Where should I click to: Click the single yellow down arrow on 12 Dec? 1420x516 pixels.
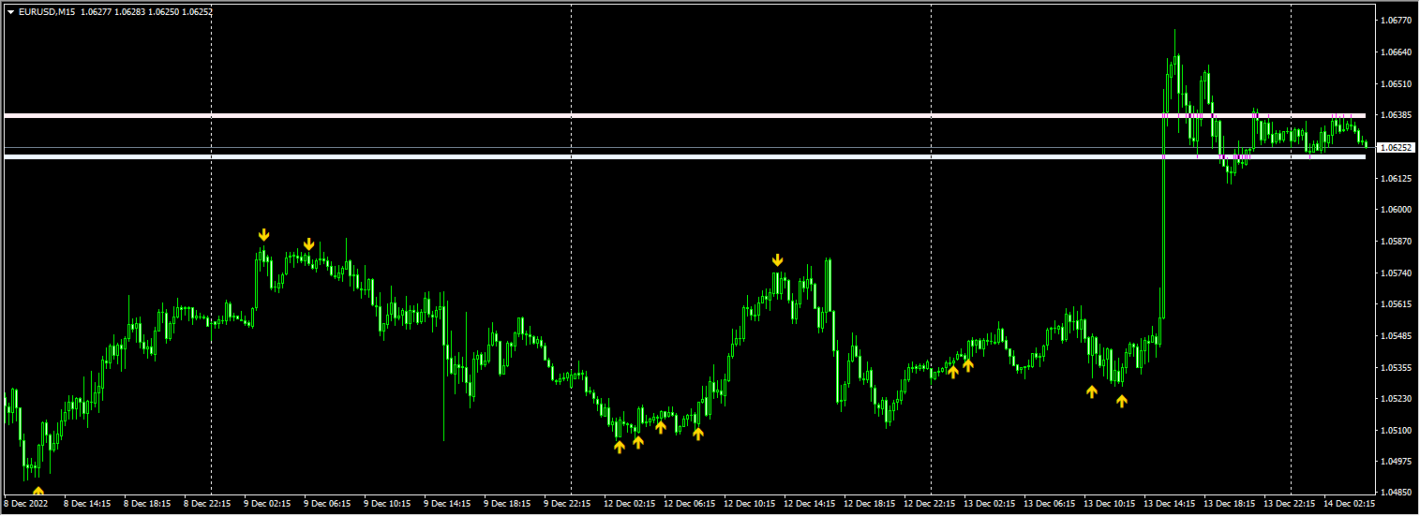pos(778,259)
